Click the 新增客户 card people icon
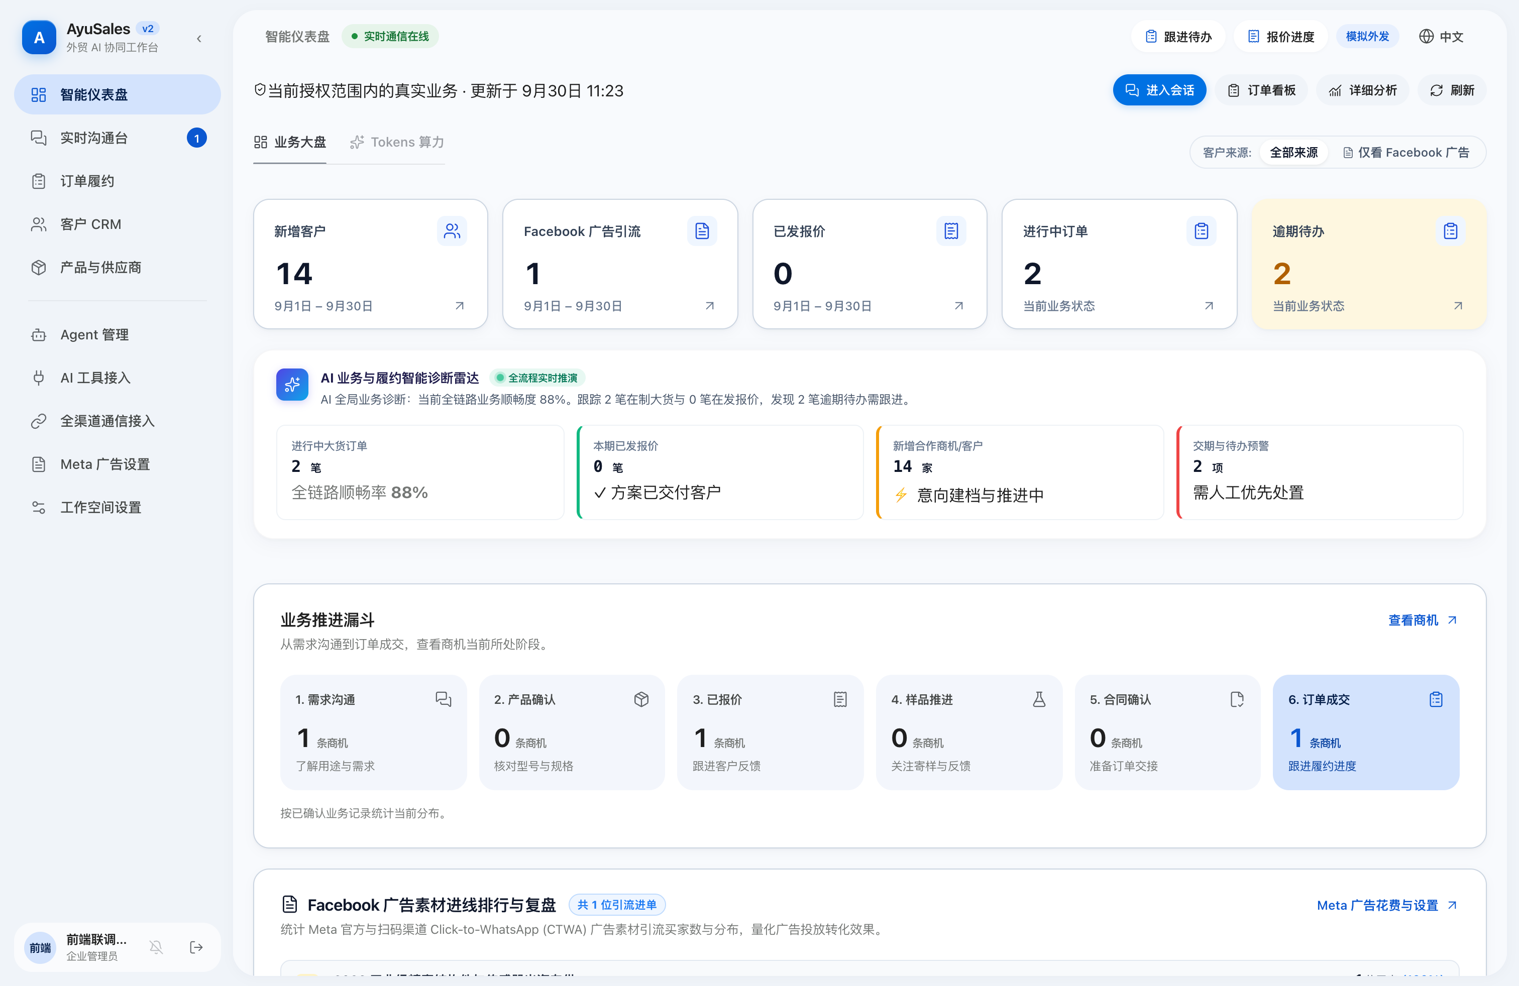Image resolution: width=1519 pixels, height=986 pixels. [x=452, y=231]
